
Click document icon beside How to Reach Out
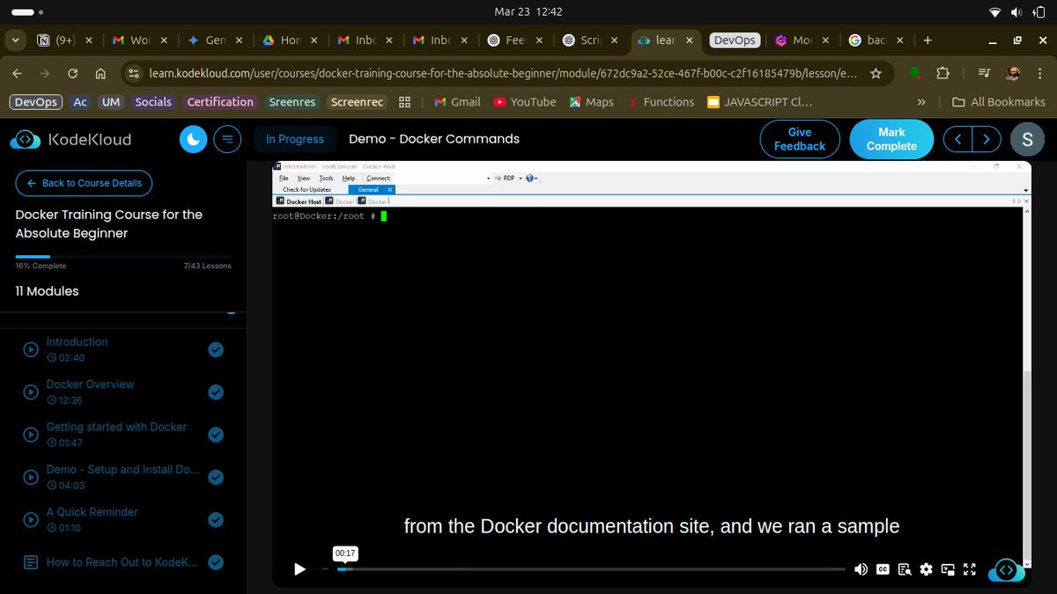(31, 561)
